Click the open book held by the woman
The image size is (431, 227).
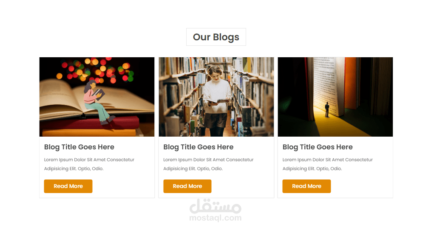[x=217, y=101]
